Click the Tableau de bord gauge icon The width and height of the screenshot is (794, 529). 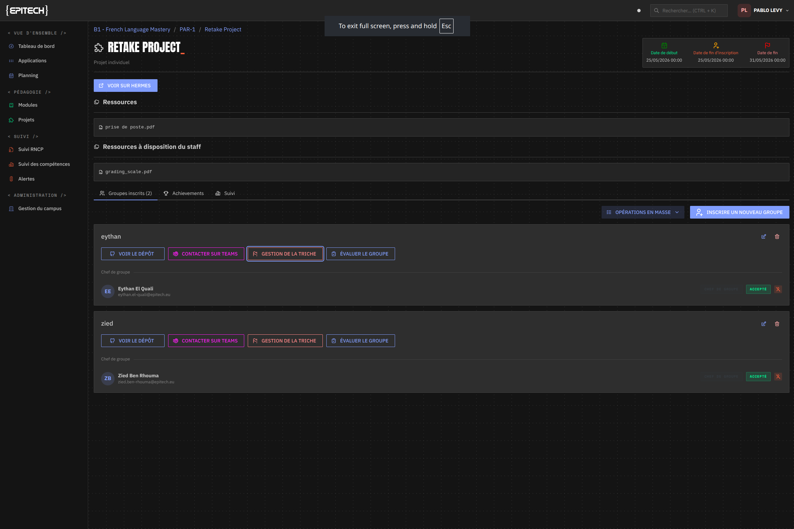click(x=11, y=46)
